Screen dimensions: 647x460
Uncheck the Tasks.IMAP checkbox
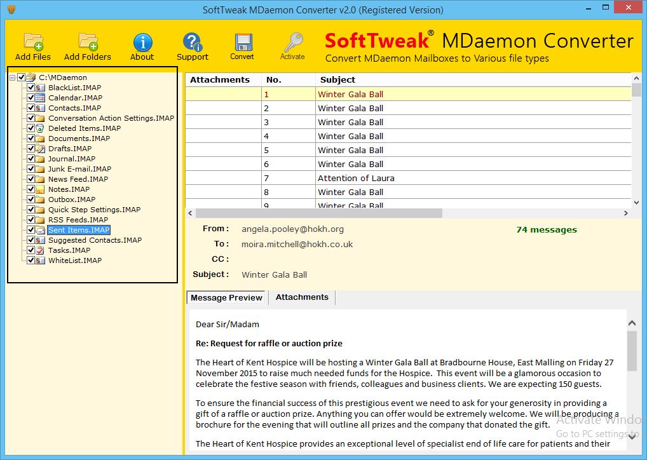tap(31, 250)
